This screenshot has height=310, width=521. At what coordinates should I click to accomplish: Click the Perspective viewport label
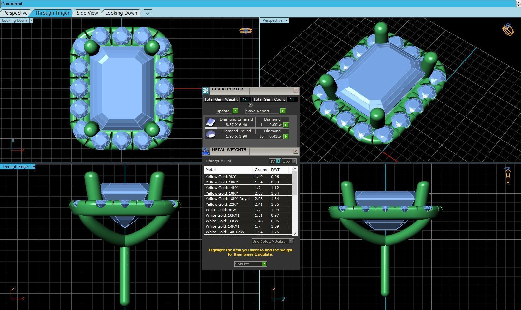273,20
